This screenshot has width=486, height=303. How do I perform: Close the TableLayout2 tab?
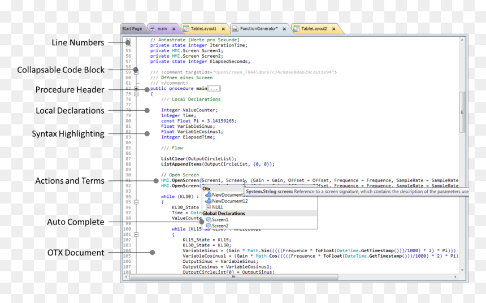tap(334, 29)
